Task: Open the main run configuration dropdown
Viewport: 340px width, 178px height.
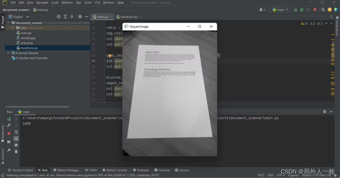Action: pyautogui.click(x=280, y=10)
